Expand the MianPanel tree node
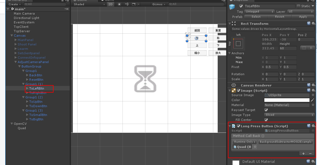This screenshot has width=317, height=165. click(x=15, y=40)
